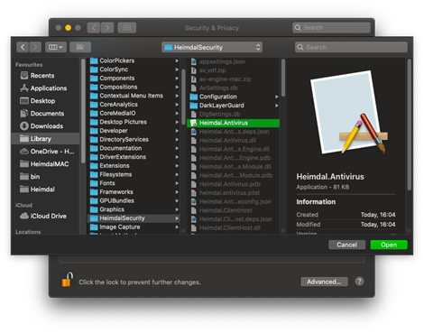Select Applications in the sidebar
Image resolution: width=424 pixels, height=333 pixels.
(45, 88)
